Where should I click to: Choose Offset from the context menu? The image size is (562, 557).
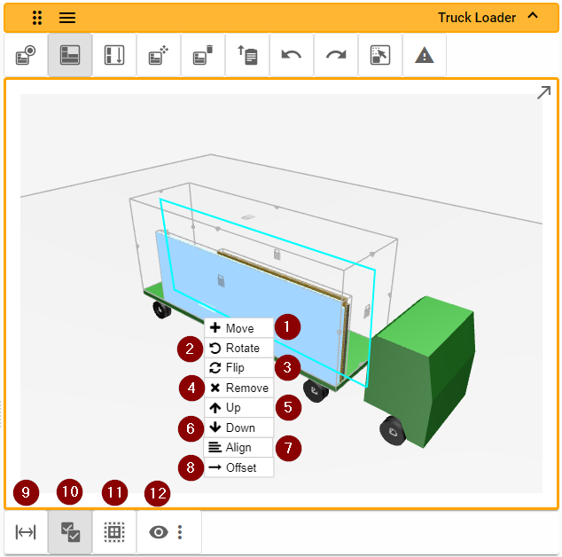[x=238, y=467]
